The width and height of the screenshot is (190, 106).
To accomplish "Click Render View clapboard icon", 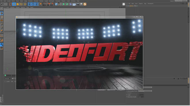I will (x=44, y=4).
